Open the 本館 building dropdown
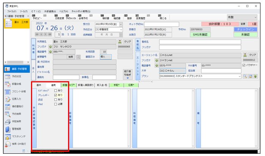Screen dimensions: 265x156 click(255, 17)
